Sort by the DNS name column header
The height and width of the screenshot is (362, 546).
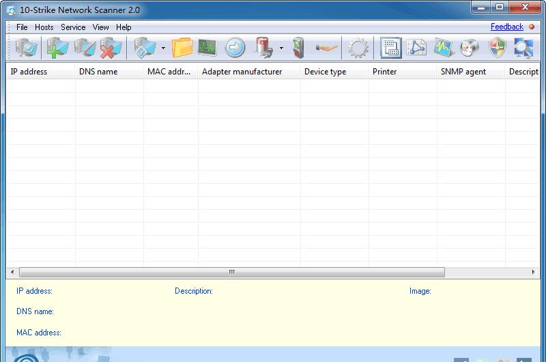[109, 72]
